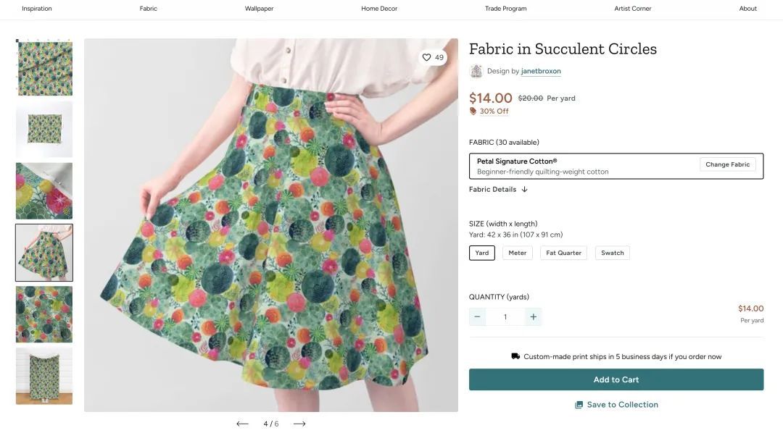Viewport: 783px width, 433px height.
Task: Go to the next product image arrow
Action: pyautogui.click(x=299, y=424)
